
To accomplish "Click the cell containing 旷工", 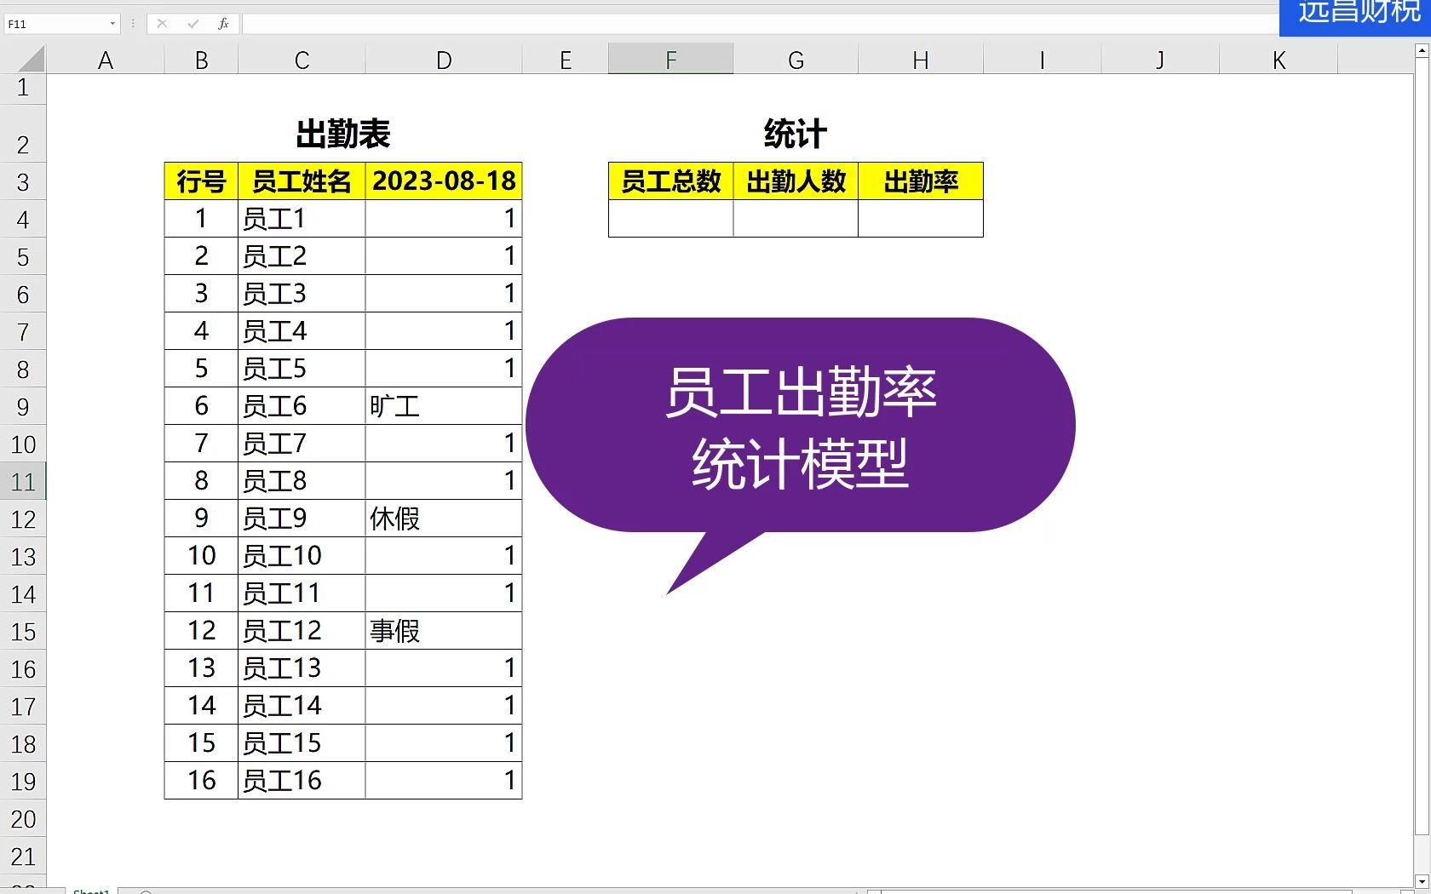I will [x=444, y=406].
